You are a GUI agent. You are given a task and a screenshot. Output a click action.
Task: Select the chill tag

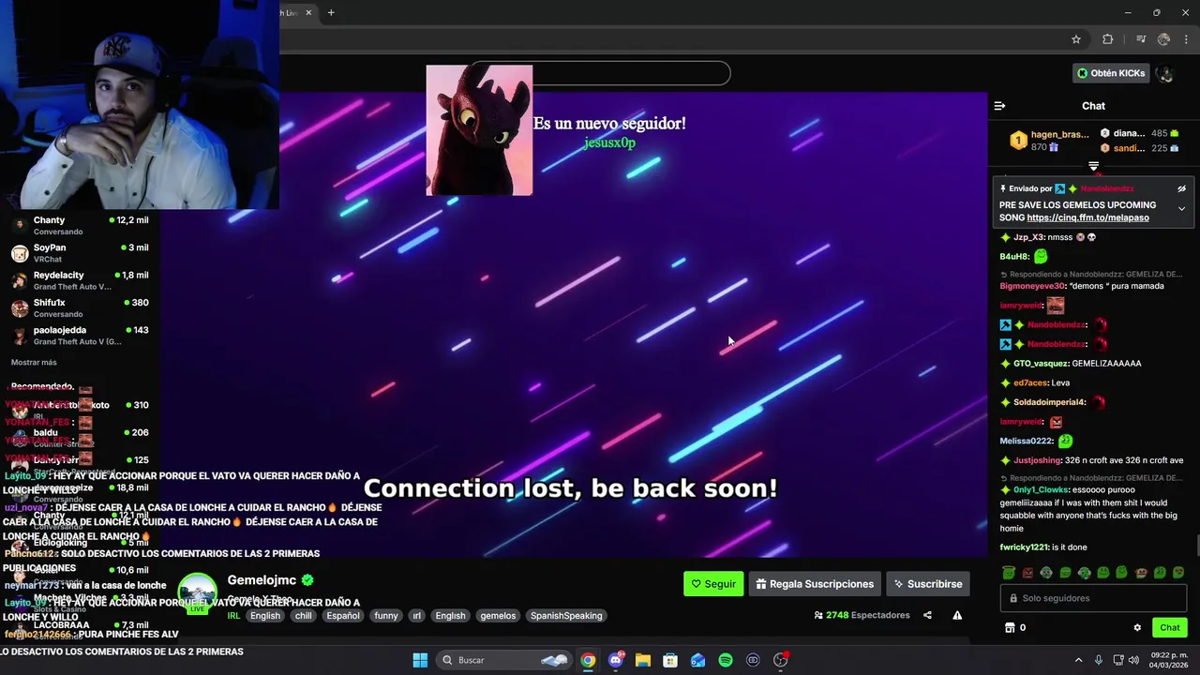point(303,616)
